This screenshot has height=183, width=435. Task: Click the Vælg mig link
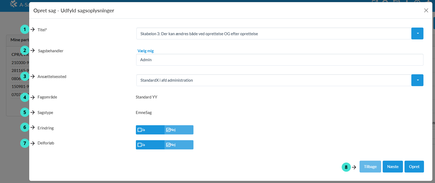[x=146, y=51]
